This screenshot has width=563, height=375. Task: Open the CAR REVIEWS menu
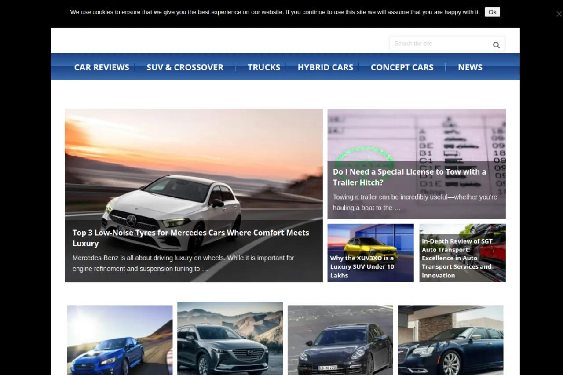tap(102, 67)
